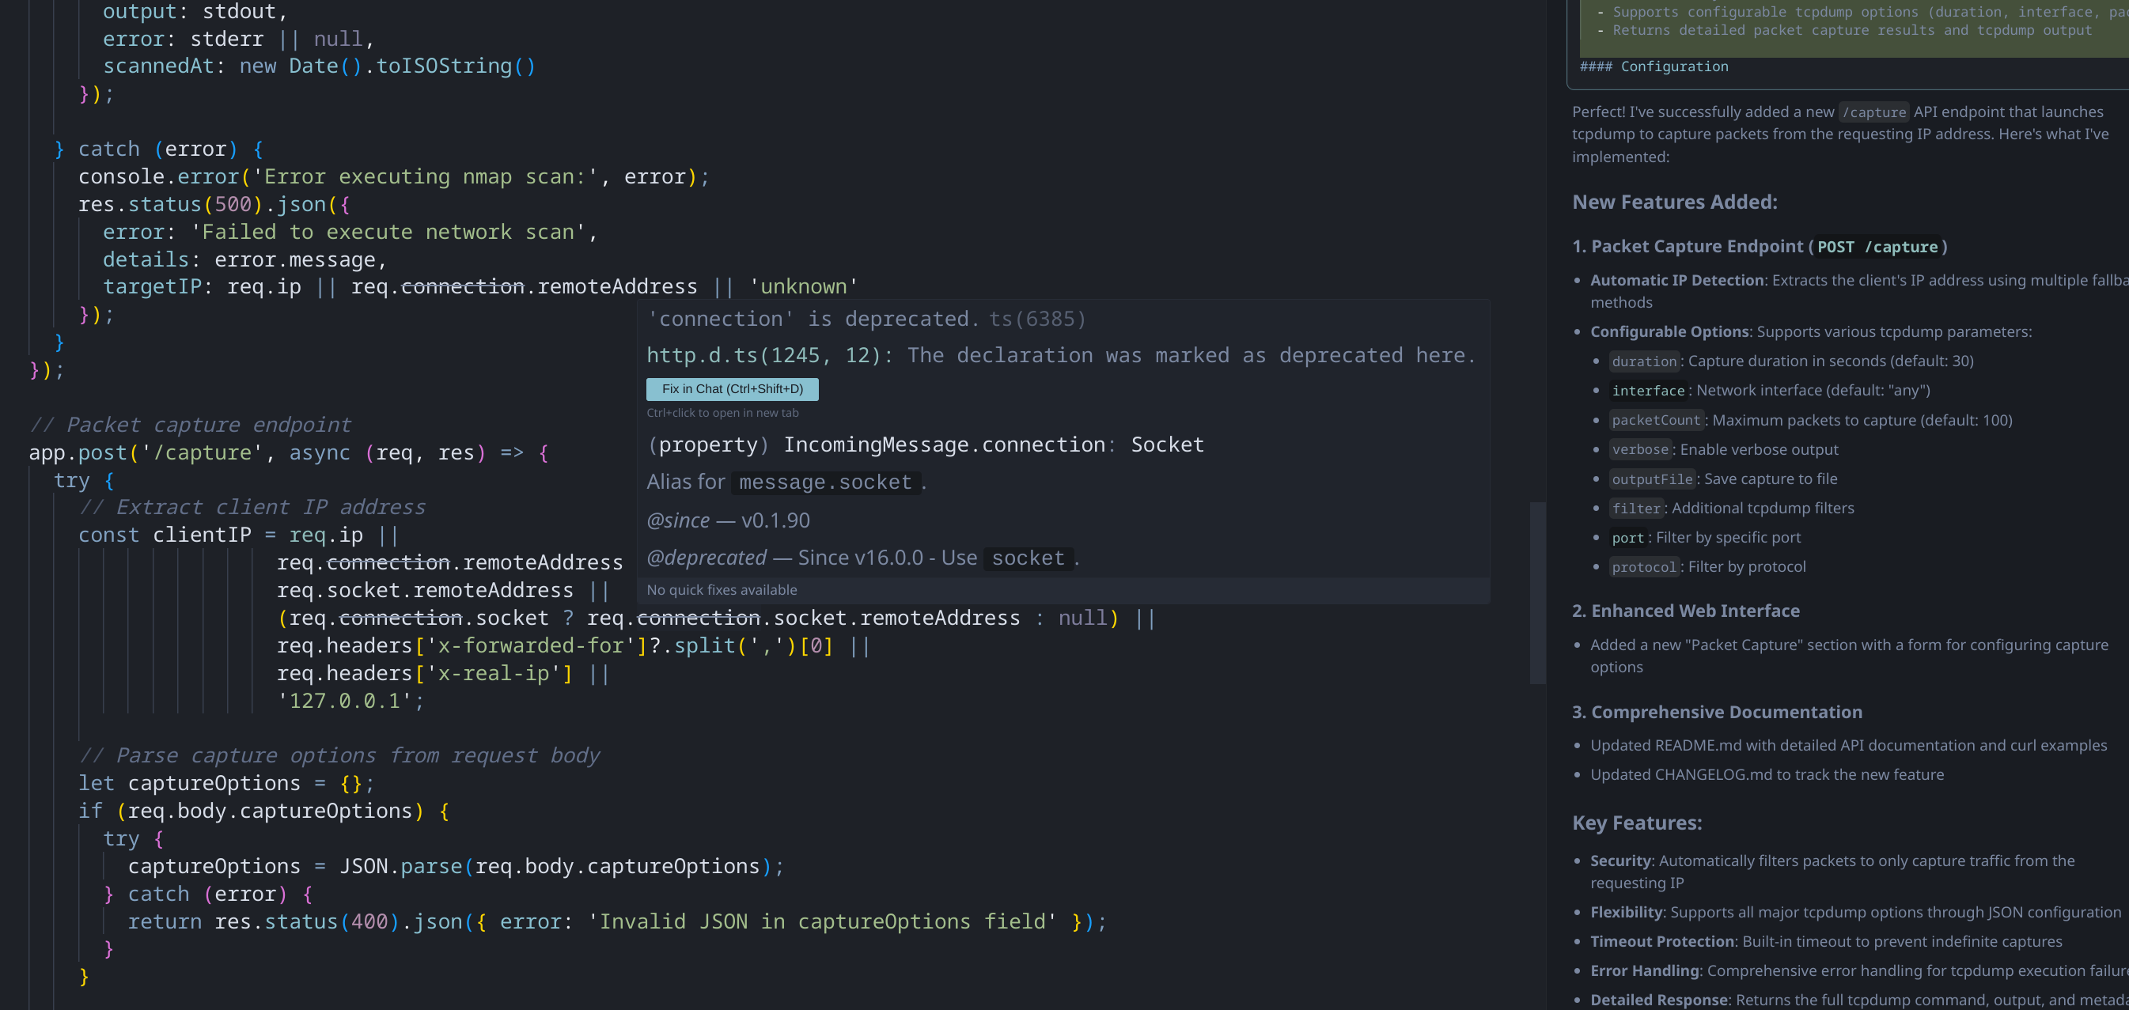Viewport: 2129px width, 1010px height.
Task: Click 'x-forwarded-for' header string
Action: click(x=536, y=645)
